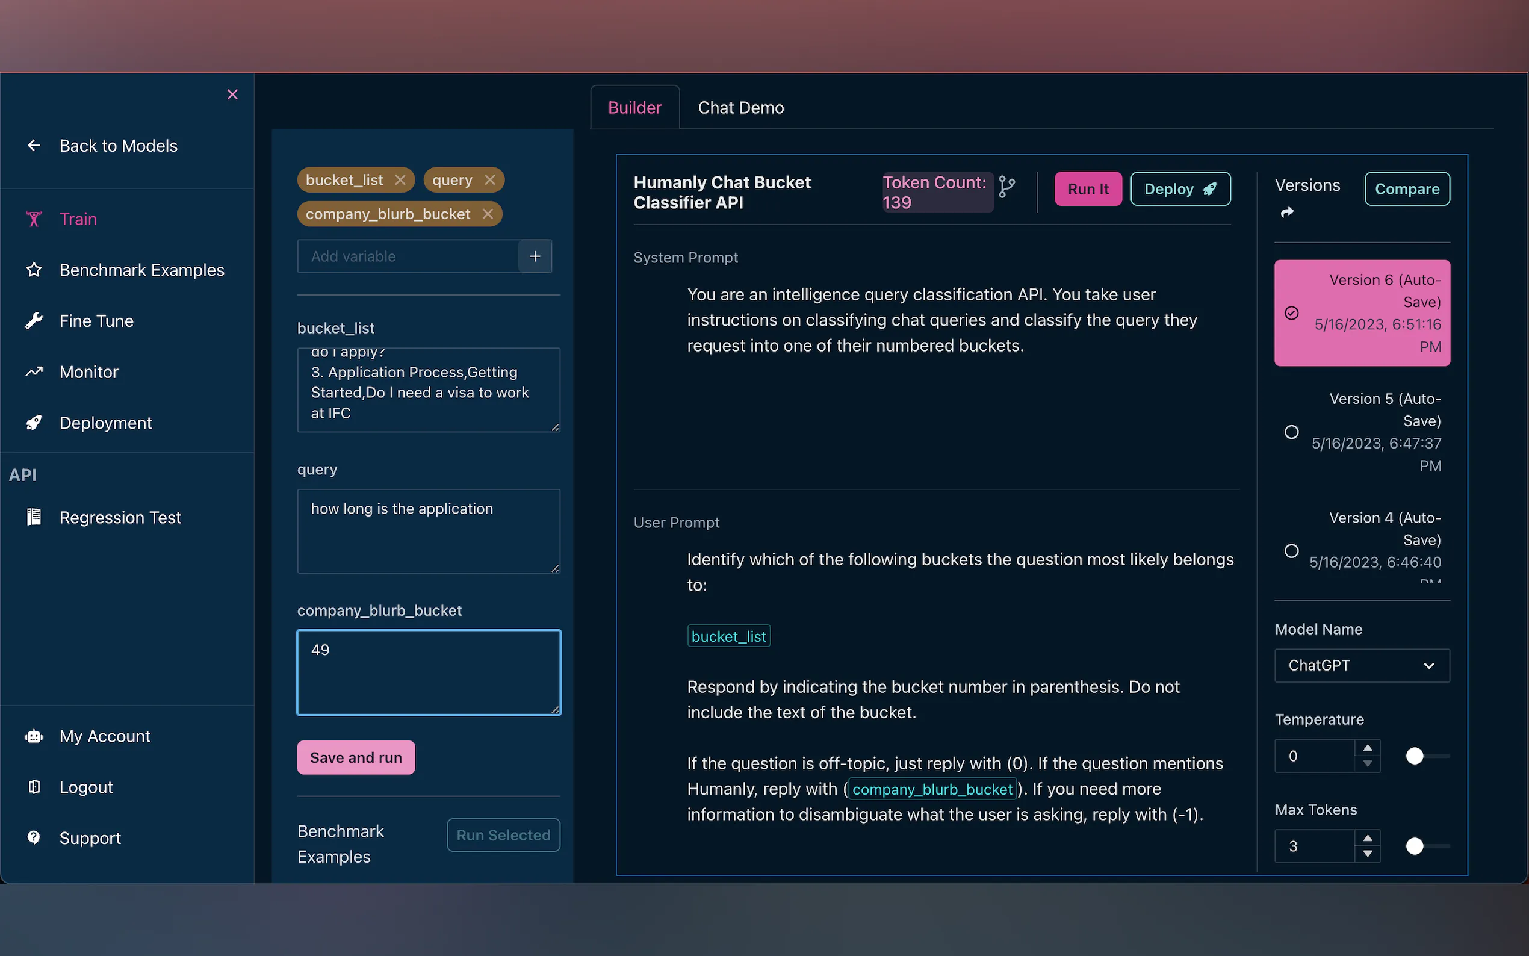Click the git branch icon near Token Count
Image resolution: width=1529 pixels, height=956 pixels.
(1006, 188)
